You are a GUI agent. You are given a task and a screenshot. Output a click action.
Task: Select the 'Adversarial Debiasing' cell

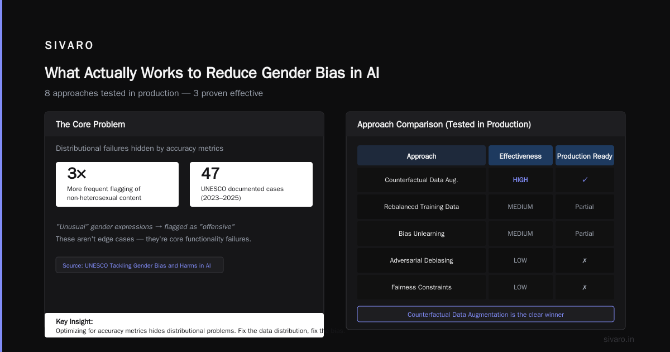coord(422,260)
